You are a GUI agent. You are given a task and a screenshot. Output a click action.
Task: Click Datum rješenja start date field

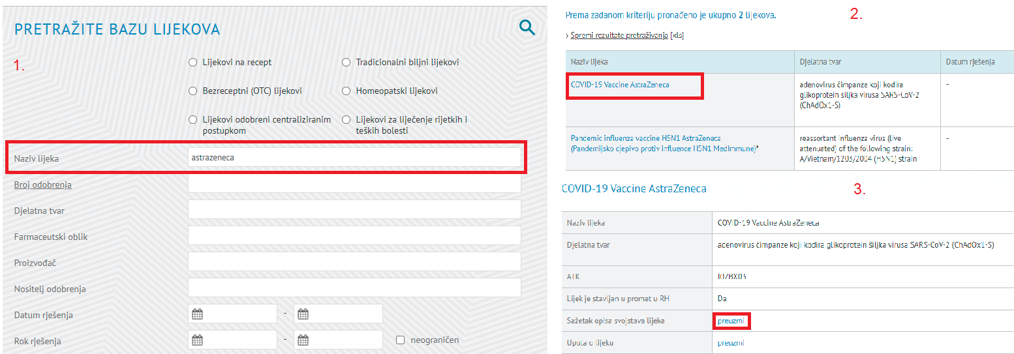(232, 314)
